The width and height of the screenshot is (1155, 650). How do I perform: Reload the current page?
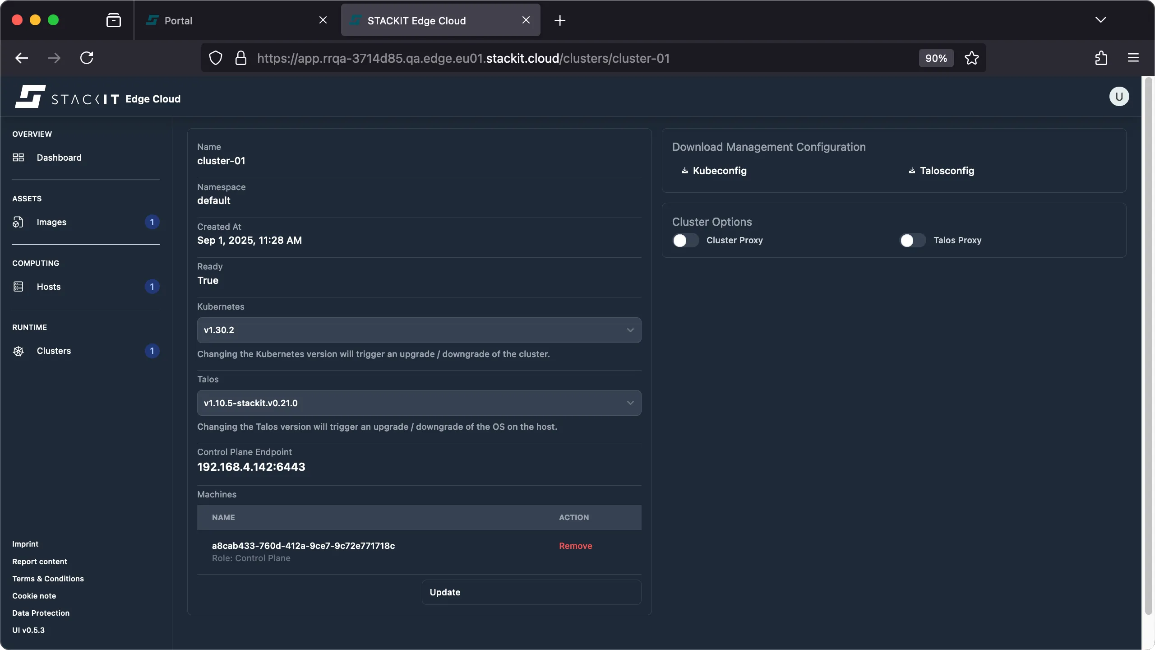pos(87,58)
